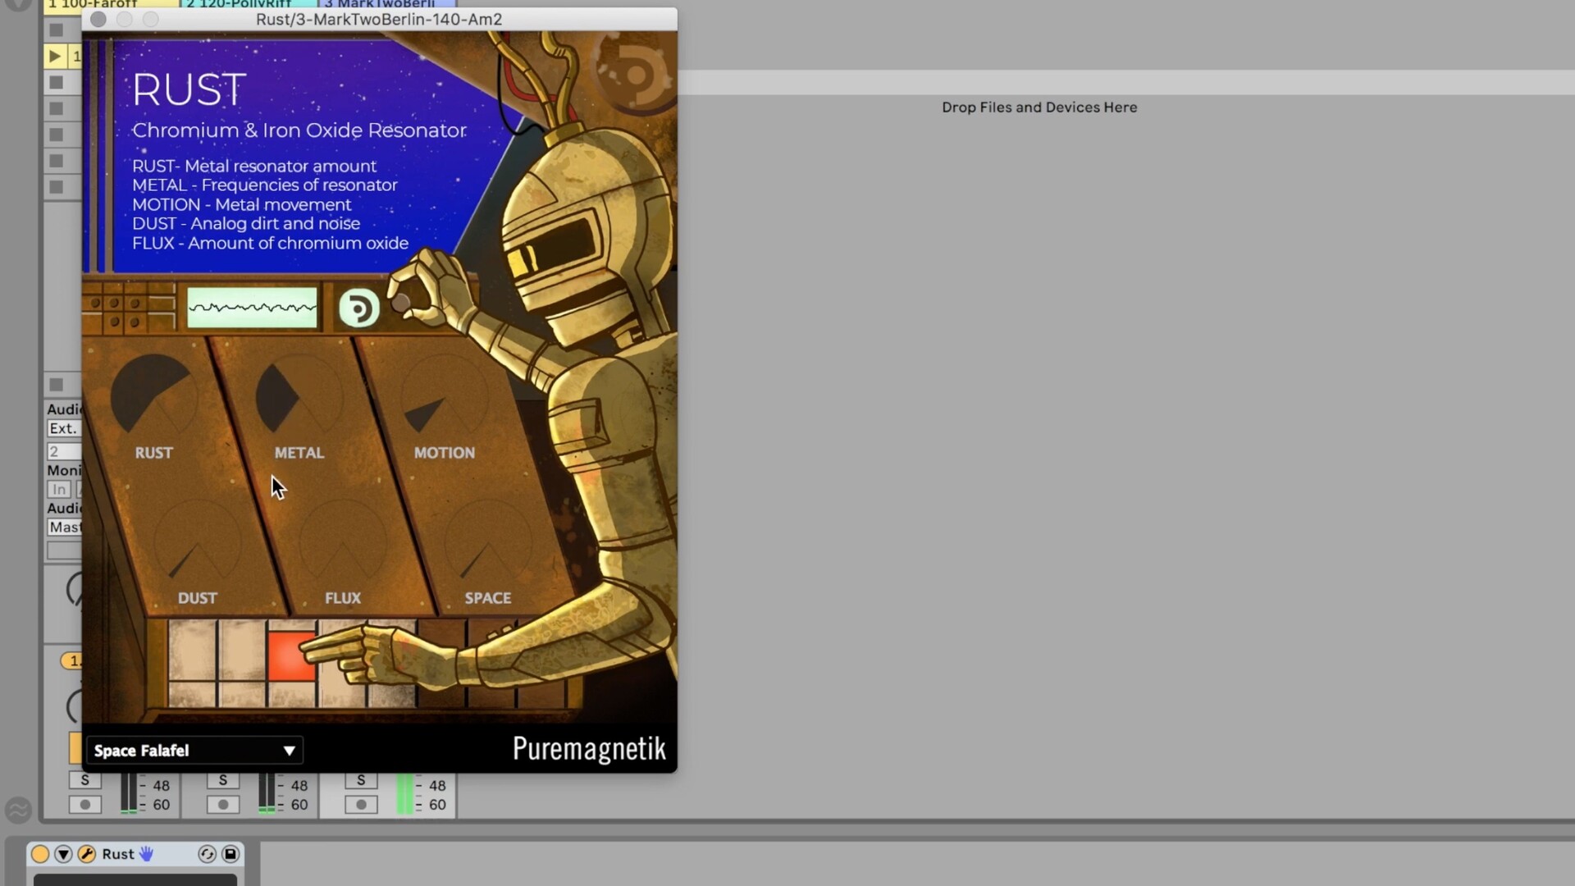The height and width of the screenshot is (886, 1575).
Task: Open the empty dropdown below Master output
Action: click(64, 550)
